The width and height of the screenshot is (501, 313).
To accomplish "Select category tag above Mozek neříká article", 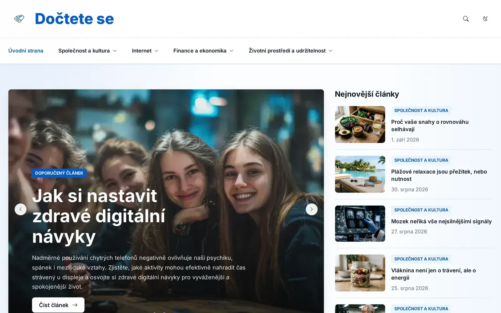I will pos(421,210).
